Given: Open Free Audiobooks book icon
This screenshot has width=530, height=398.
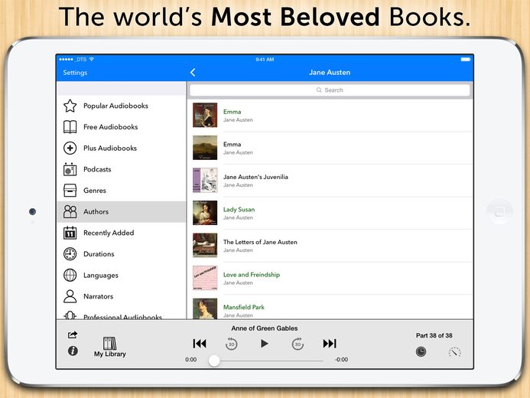Looking at the screenshot, I should click(70, 127).
